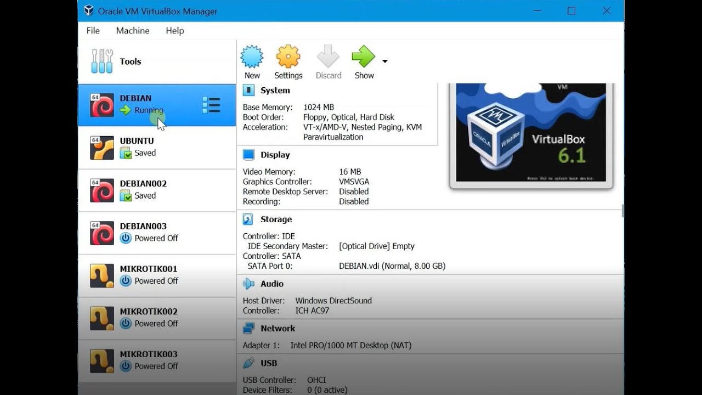Open the File menu
The image size is (702, 395).
[x=93, y=31]
